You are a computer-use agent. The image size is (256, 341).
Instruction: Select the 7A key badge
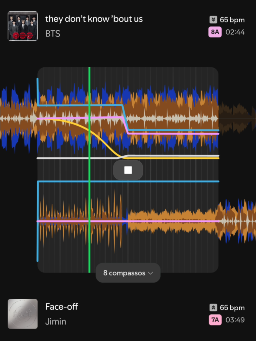(x=215, y=320)
